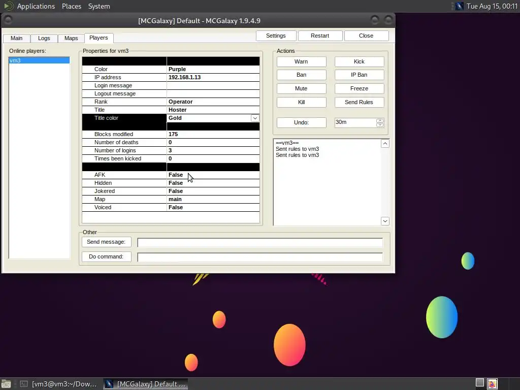This screenshot has height=390, width=520.
Task: Click the Map value main
Action: 213,199
